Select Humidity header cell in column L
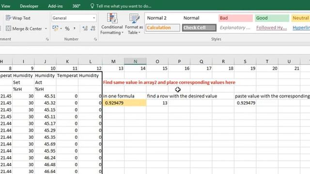The width and height of the screenshot is (310, 174). (90, 75)
